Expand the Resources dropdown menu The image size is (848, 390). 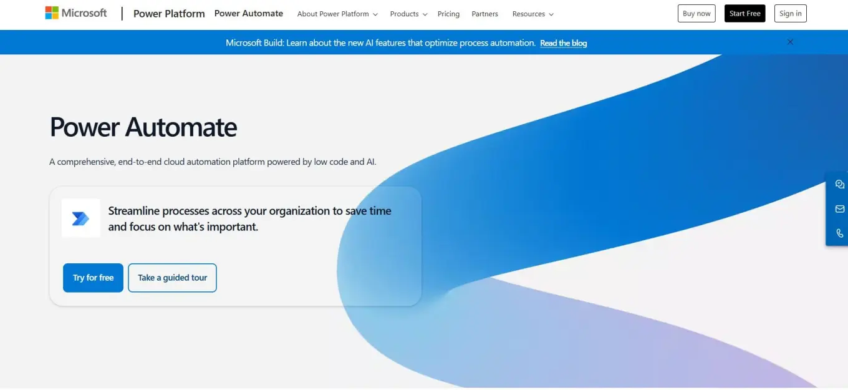[532, 14]
